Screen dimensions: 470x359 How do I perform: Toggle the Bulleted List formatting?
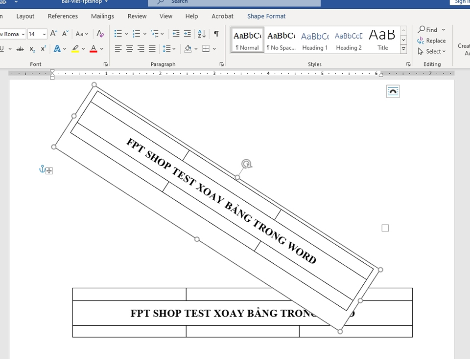119,33
